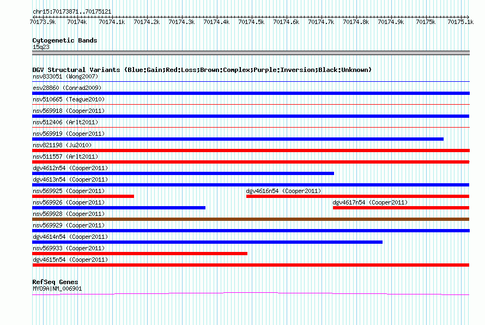
Task: Open variant esv28860 (Conrad2009) label
Action: 67,88
